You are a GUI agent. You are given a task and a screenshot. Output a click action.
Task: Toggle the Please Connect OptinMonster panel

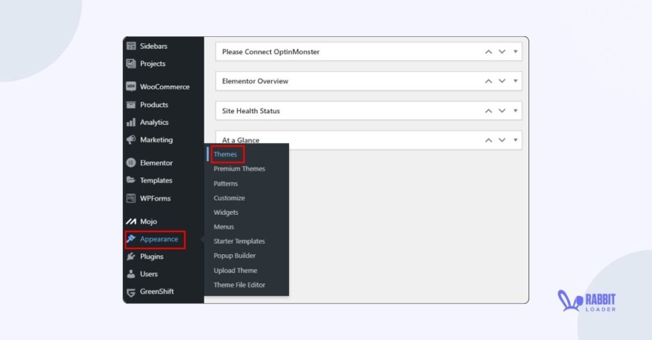pyautogui.click(x=515, y=52)
